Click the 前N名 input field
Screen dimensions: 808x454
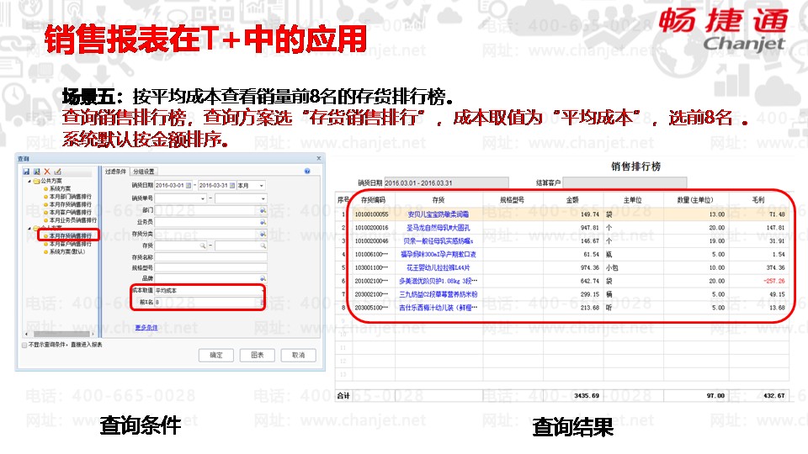pos(209,302)
